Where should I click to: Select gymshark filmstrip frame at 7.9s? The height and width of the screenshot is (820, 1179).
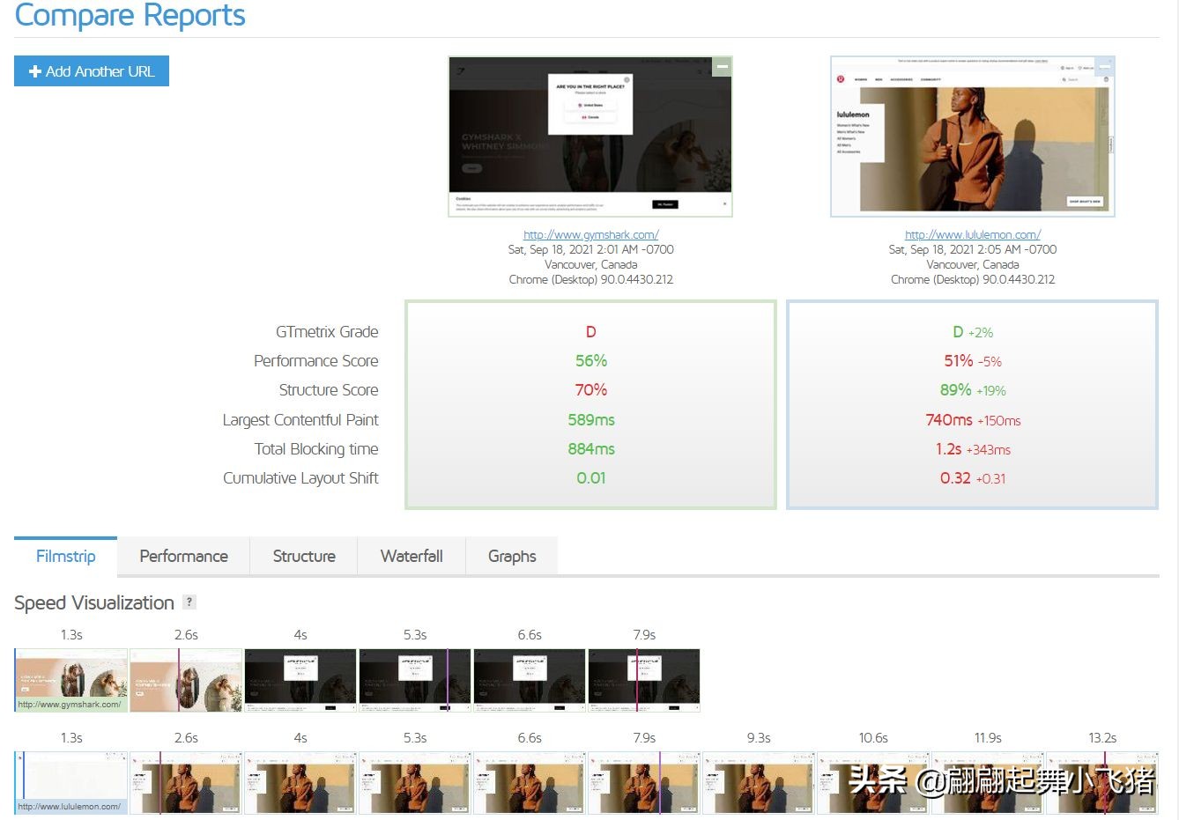pos(644,680)
